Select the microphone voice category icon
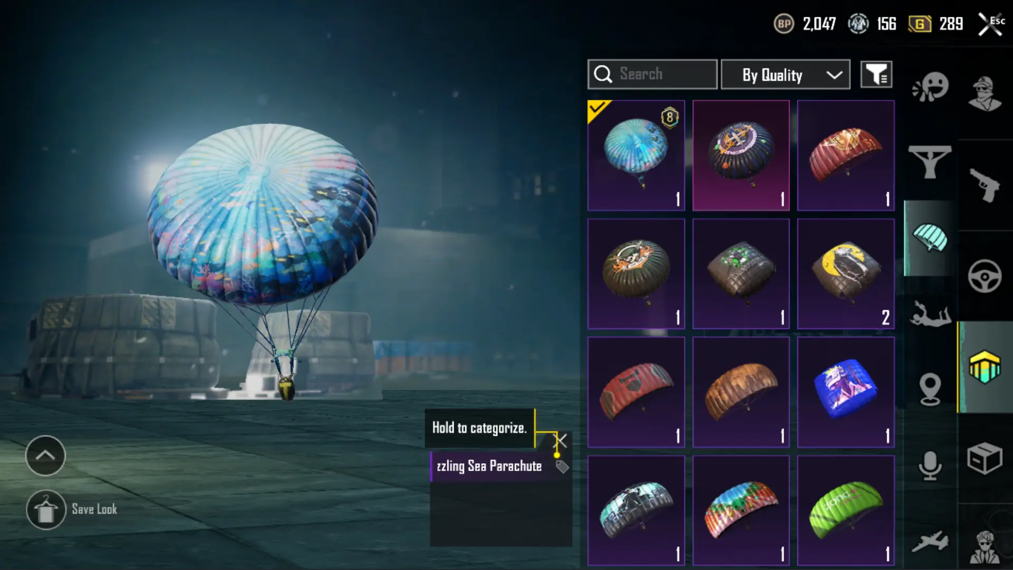Viewport: 1013px width, 570px height. pyautogui.click(x=930, y=465)
